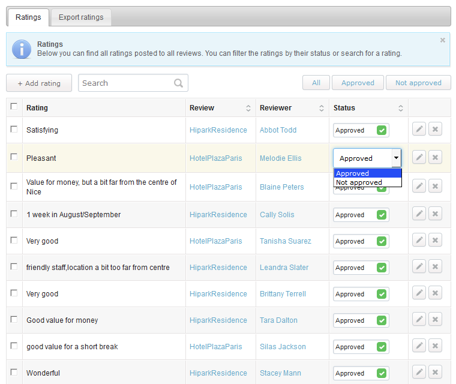Switch to the Ratings tab
Screen dimensions: 456x384
point(28,17)
